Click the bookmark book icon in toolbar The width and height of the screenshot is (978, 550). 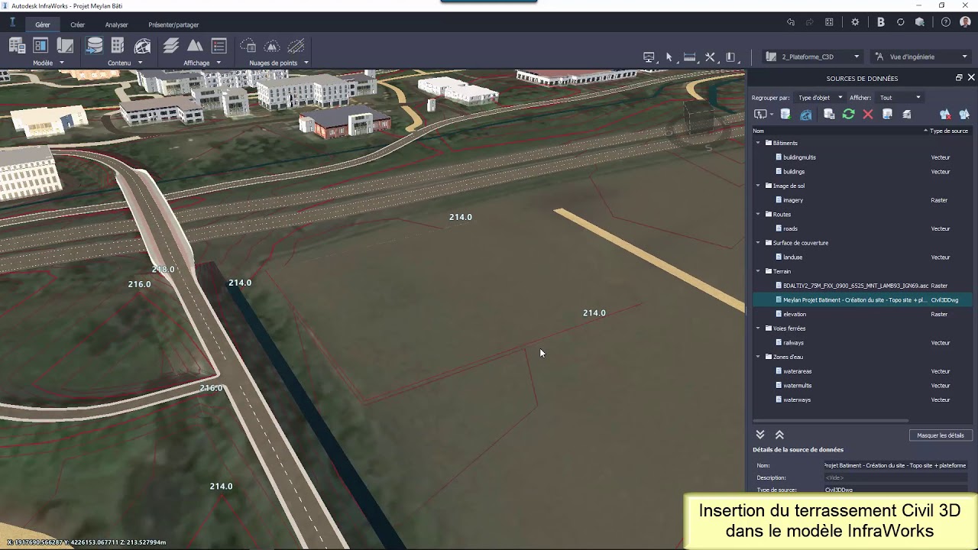(730, 57)
